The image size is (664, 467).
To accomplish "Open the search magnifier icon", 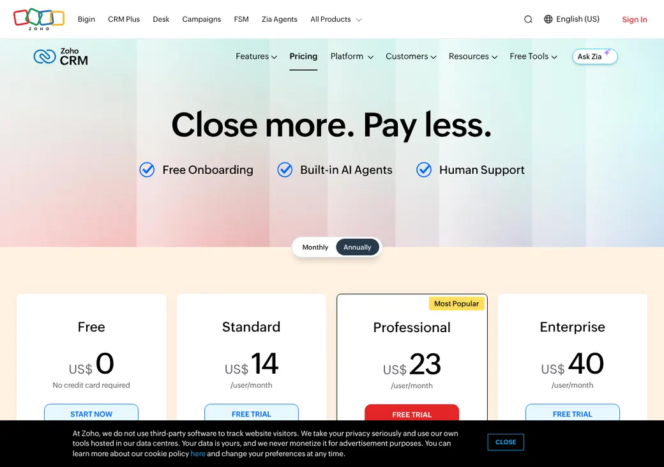I will [528, 20].
